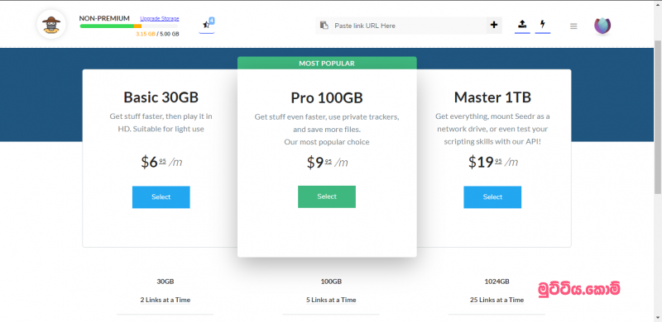Click the lightning bolt icon
662x322 pixels.
543,25
